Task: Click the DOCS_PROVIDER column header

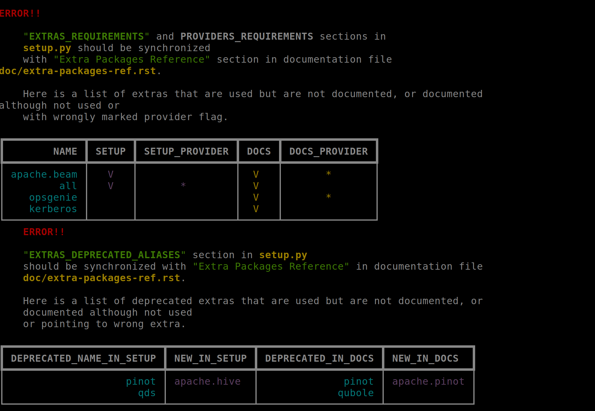Action: 328,151
